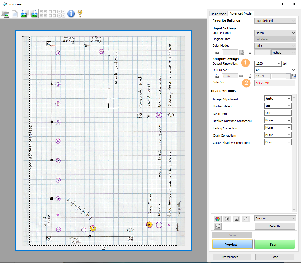Click the Close button at the bottom
This screenshot has width=301, height=263.
(x=274, y=257)
